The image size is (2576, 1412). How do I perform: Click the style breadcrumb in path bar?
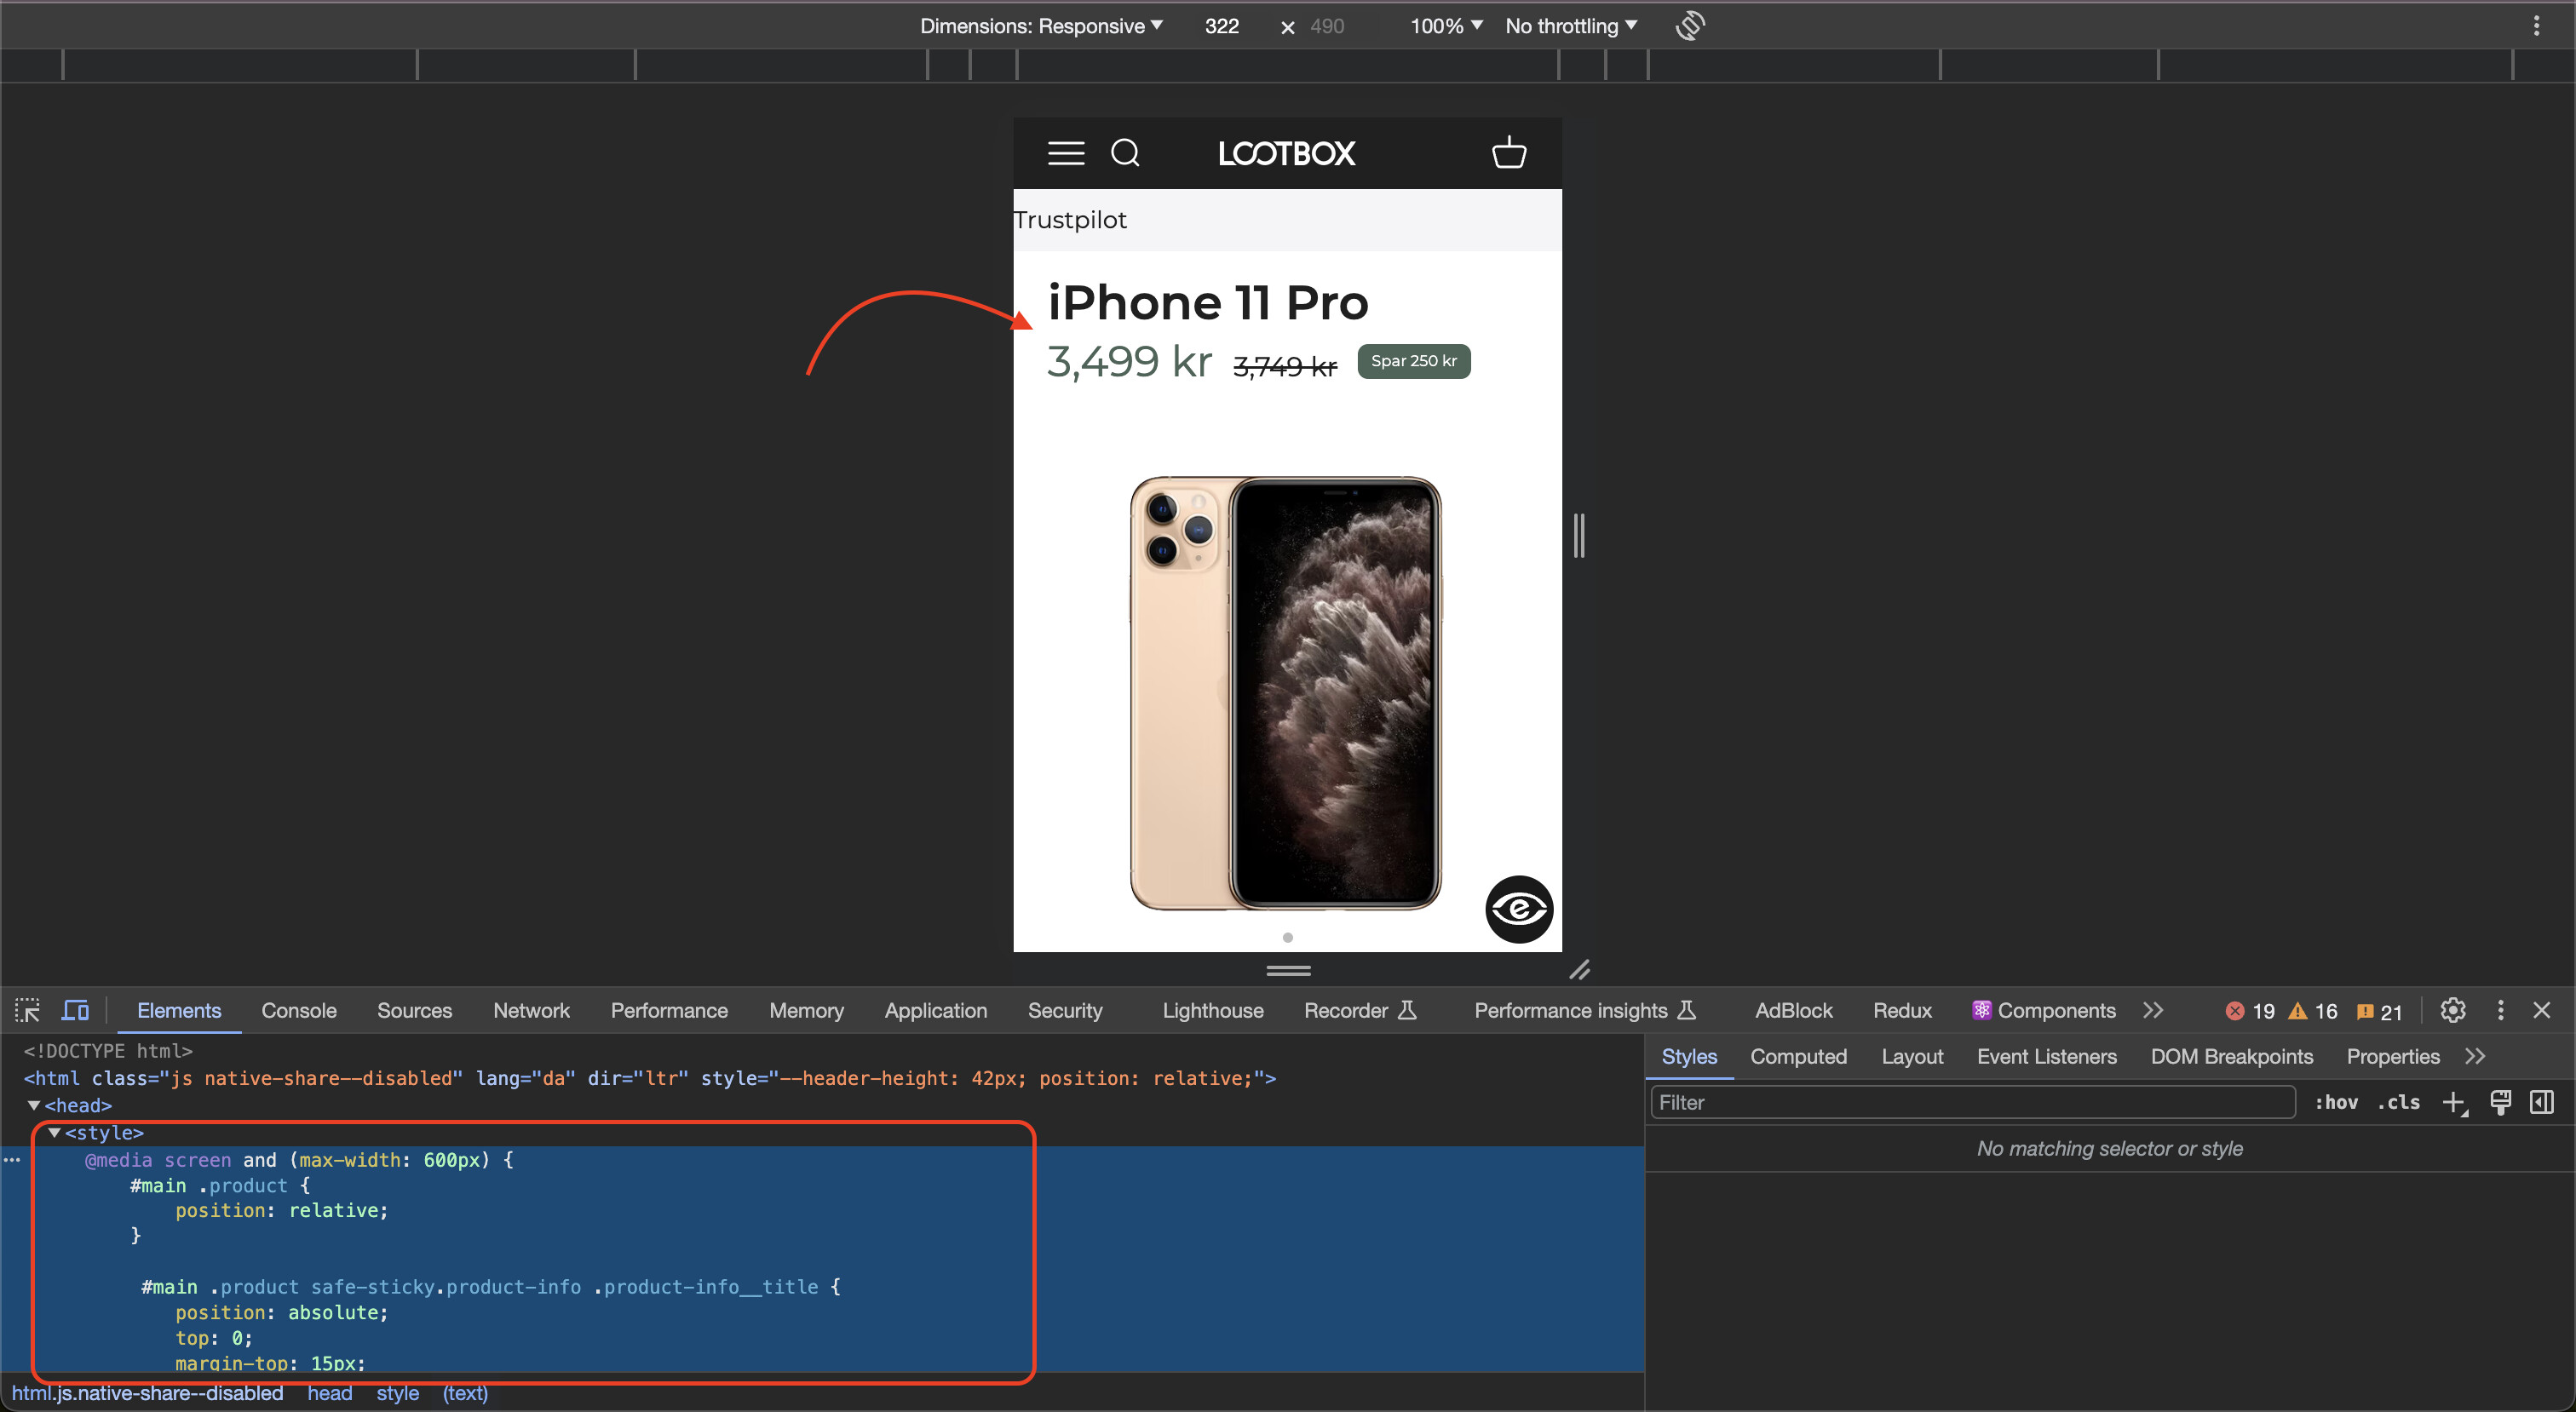click(x=397, y=1393)
